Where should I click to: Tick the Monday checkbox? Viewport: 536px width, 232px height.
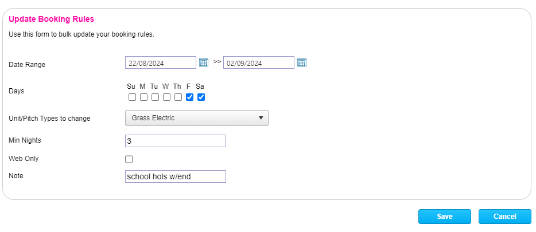[x=143, y=97]
